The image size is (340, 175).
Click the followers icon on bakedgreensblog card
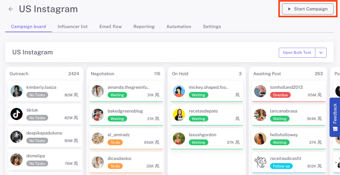157,119
